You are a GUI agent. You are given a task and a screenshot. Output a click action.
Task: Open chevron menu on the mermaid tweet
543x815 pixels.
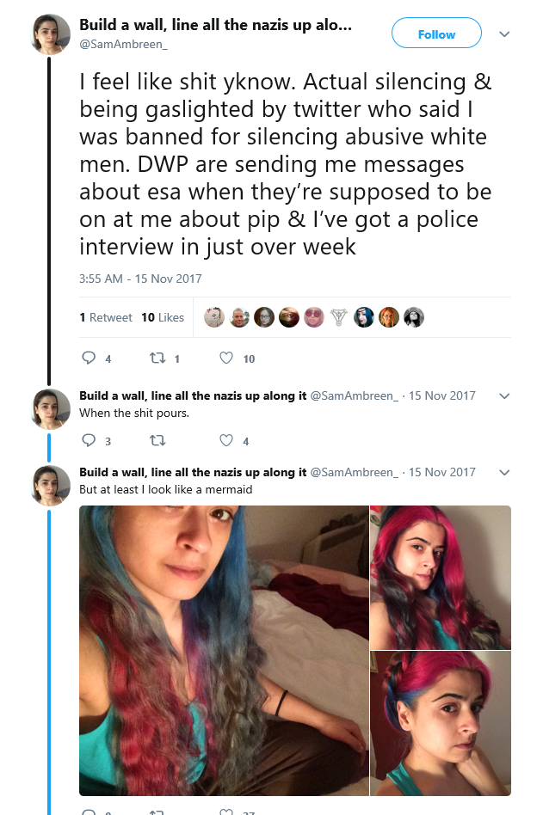click(x=504, y=473)
